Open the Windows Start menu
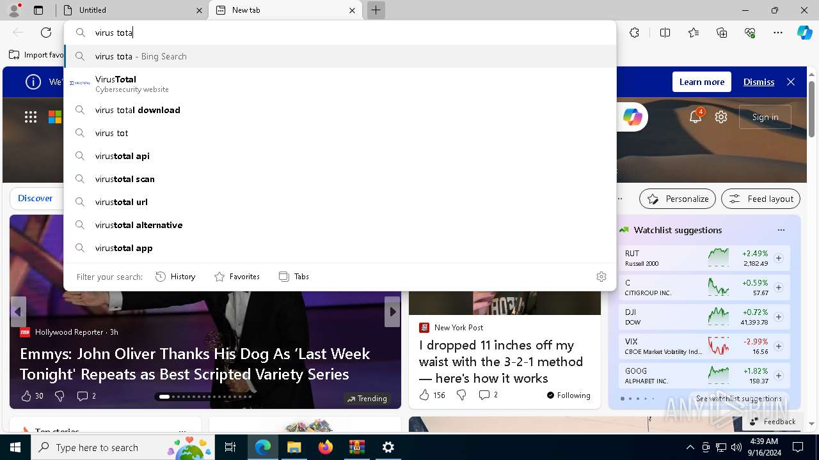 15,447
